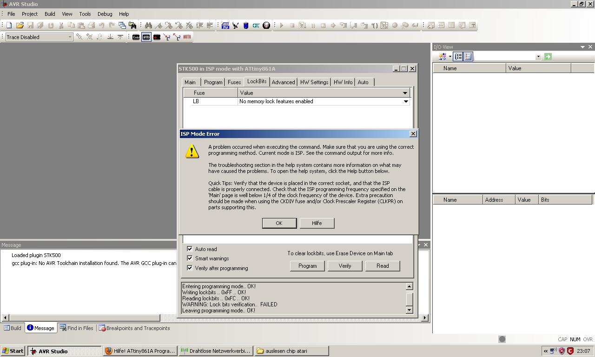595x357 pixels.
Task: Open the Help menu
Action: coord(124,14)
